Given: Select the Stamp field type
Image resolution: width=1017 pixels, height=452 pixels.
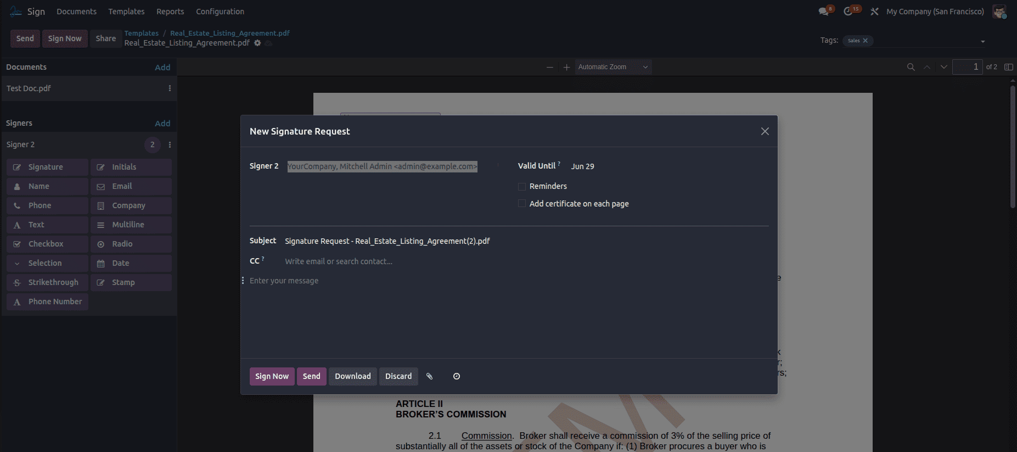Looking at the screenshot, I should tap(131, 282).
